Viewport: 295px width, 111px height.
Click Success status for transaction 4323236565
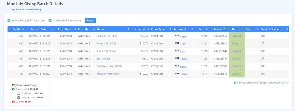tap(237, 36)
